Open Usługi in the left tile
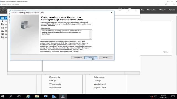 (x=53, y=81)
